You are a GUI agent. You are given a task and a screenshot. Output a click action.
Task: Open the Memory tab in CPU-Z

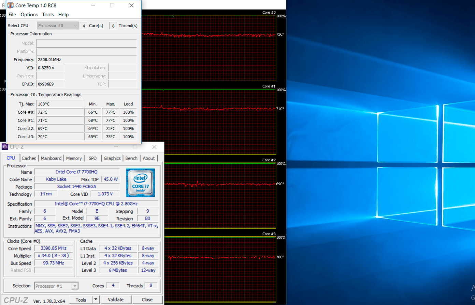[x=74, y=158]
